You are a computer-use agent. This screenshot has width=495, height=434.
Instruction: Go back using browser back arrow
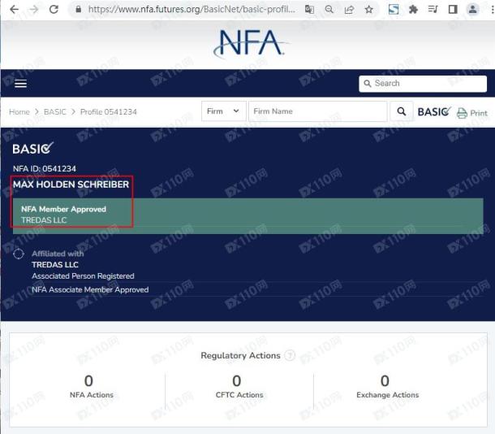pos(15,9)
